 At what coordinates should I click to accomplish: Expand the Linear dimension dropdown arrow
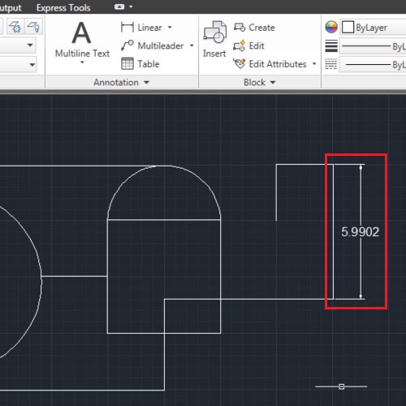[x=170, y=27]
